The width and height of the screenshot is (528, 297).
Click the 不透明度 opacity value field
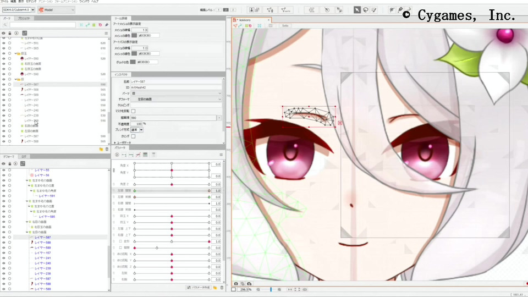(x=136, y=124)
